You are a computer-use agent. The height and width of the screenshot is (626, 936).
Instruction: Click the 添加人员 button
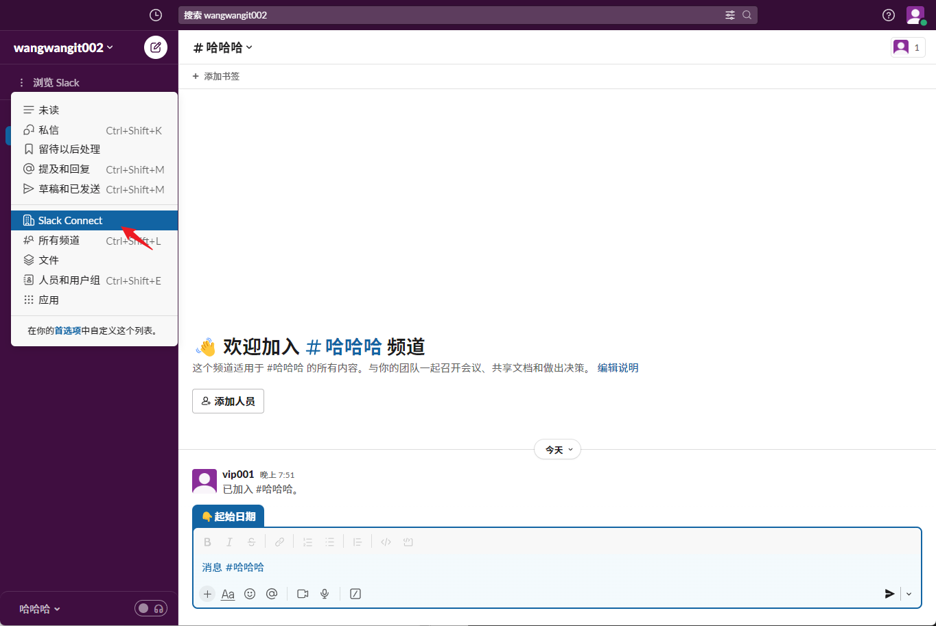pyautogui.click(x=228, y=401)
